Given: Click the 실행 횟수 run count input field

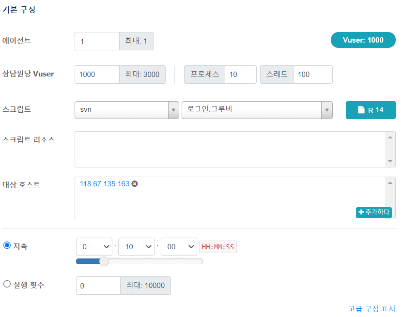Looking at the screenshot, I should tap(98, 286).
